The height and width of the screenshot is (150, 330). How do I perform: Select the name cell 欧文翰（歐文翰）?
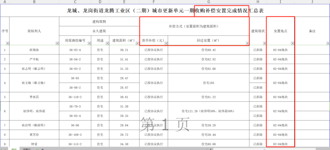34,83
